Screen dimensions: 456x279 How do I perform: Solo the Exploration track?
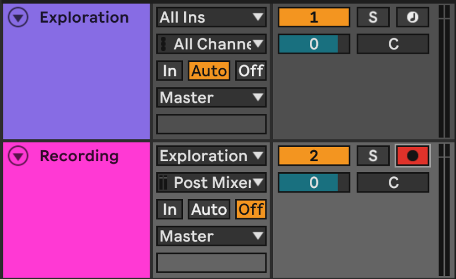point(373,18)
